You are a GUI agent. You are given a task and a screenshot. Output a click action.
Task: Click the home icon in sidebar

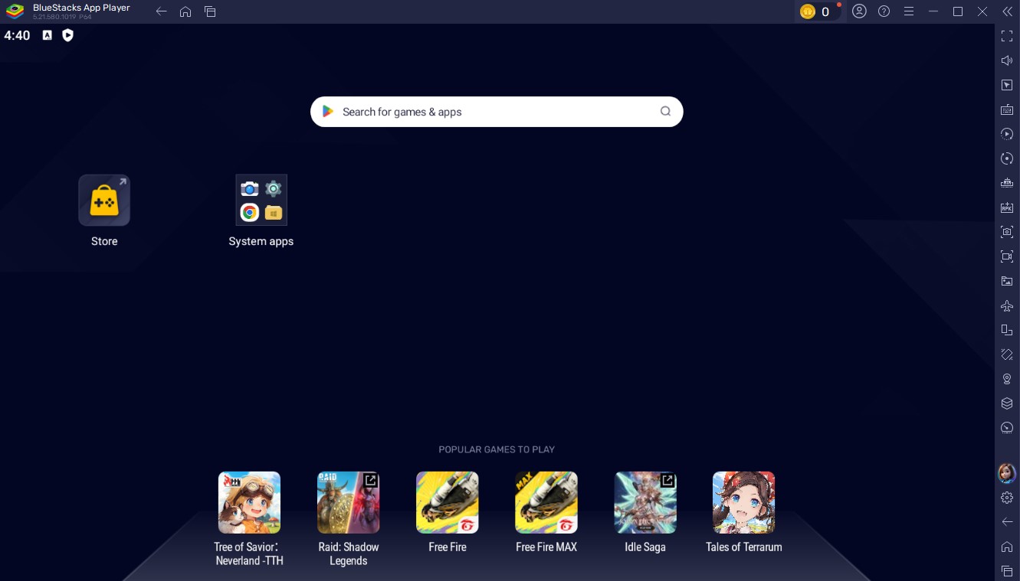(1007, 547)
